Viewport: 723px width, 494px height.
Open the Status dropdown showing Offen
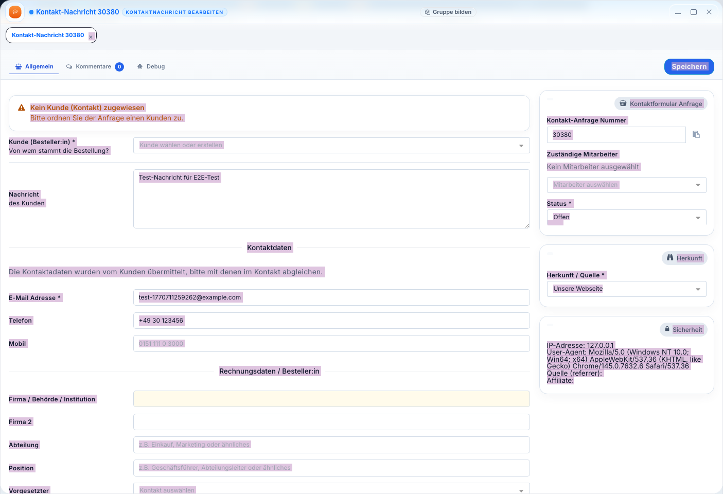[626, 217]
